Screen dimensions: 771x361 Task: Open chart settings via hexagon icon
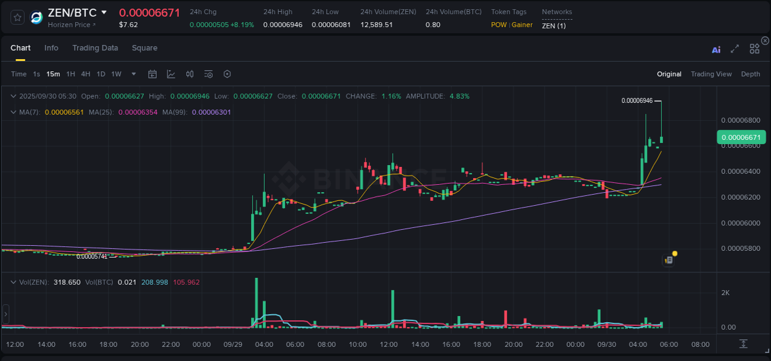(227, 74)
